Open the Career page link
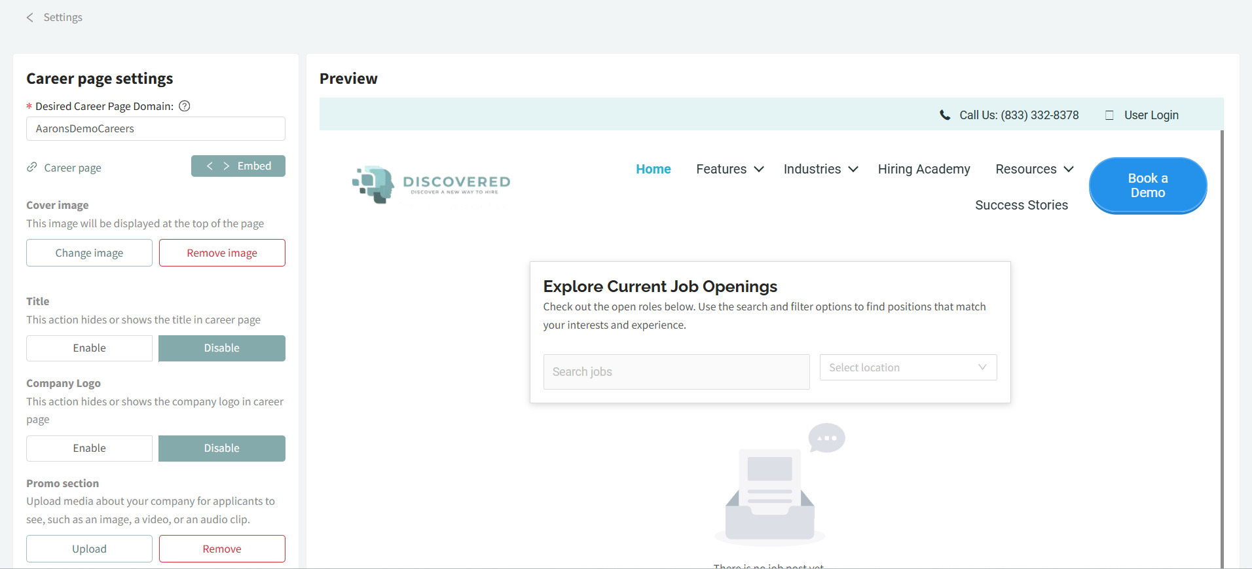The height and width of the screenshot is (569, 1252). pos(73,168)
